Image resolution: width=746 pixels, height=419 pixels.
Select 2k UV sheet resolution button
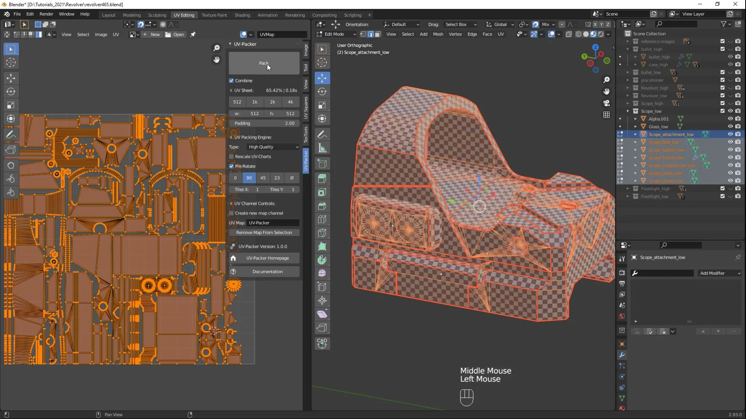tap(273, 101)
